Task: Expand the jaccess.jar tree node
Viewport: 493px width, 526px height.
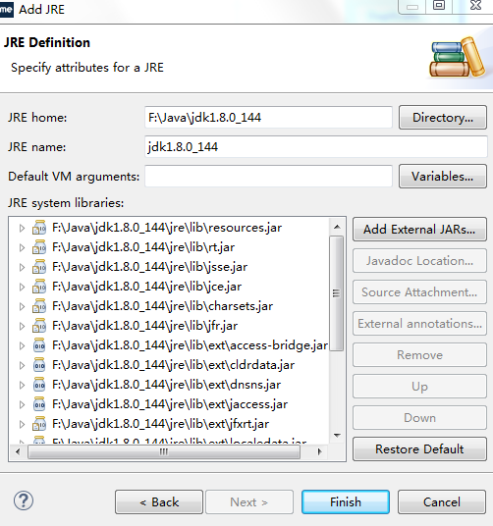Action: click(22, 404)
